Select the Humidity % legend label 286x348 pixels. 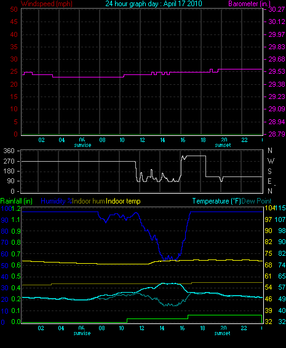coord(57,201)
